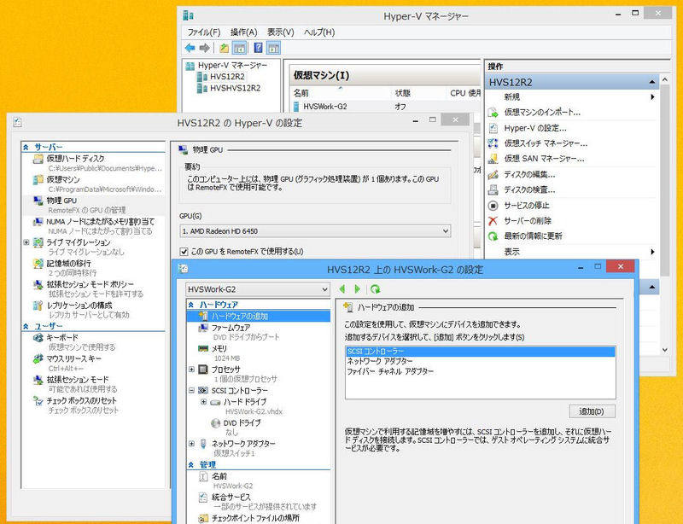Click the help icon in Hyper-V Manager toolbar
This screenshot has height=524, width=683.
coord(258,48)
